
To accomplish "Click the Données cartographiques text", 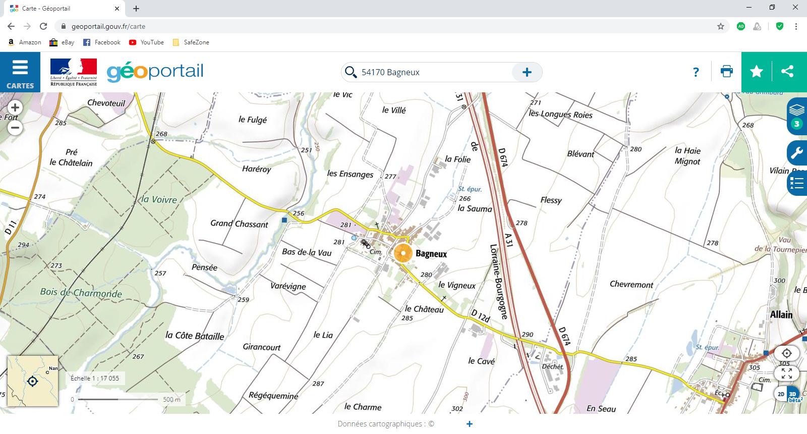I will (386, 424).
